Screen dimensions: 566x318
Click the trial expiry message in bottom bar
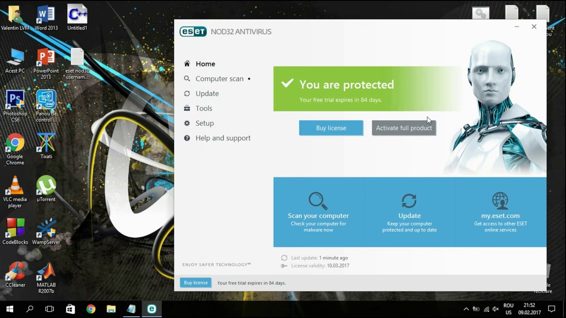[x=252, y=283]
